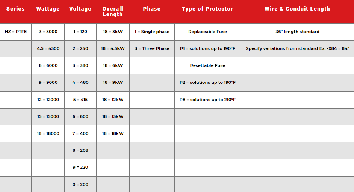
Task: Click the Wire & Conduit Length header
Action: click(x=297, y=9)
